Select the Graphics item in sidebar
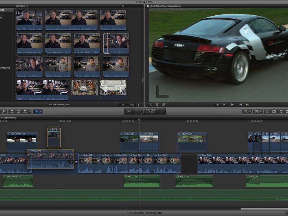 (x=5, y=68)
